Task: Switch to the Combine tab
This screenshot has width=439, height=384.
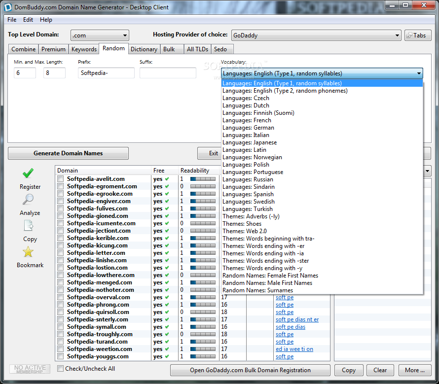Action: 24,49
